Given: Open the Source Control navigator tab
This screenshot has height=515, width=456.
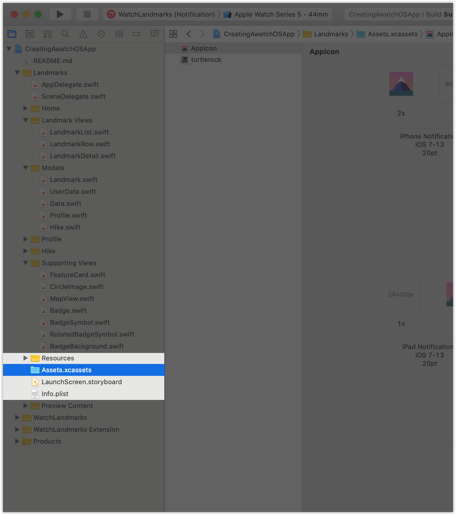Looking at the screenshot, I should [30, 34].
